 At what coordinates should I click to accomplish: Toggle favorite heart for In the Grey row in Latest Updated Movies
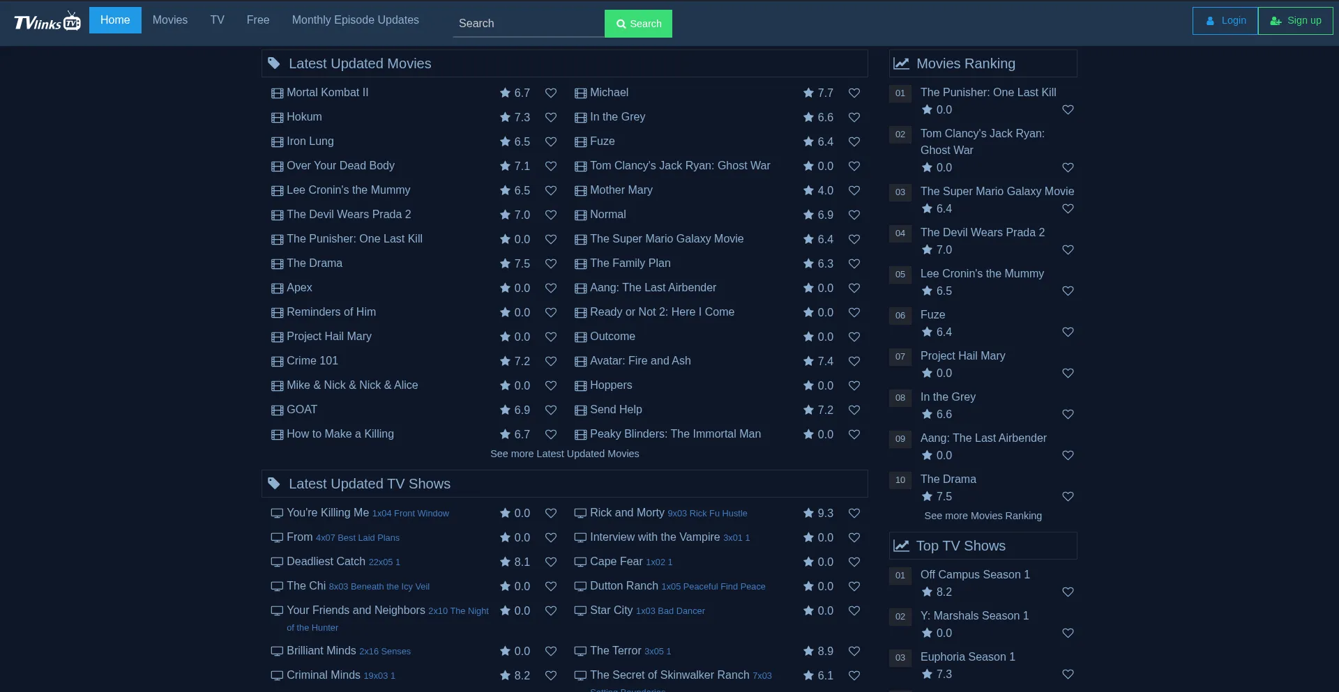(x=854, y=117)
